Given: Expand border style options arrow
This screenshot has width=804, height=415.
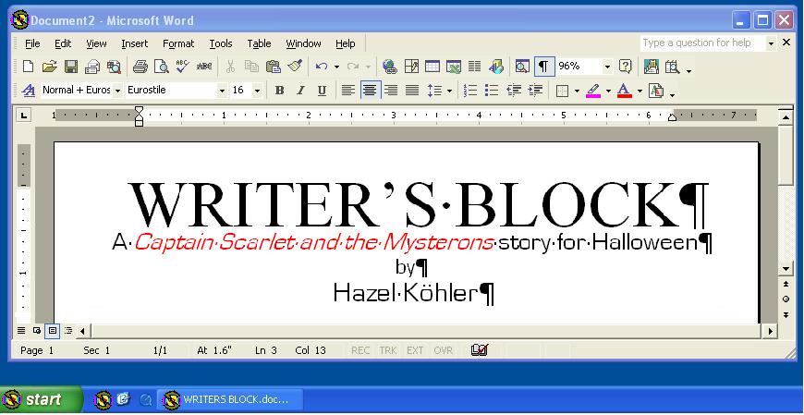Looking at the screenshot, I should (577, 91).
